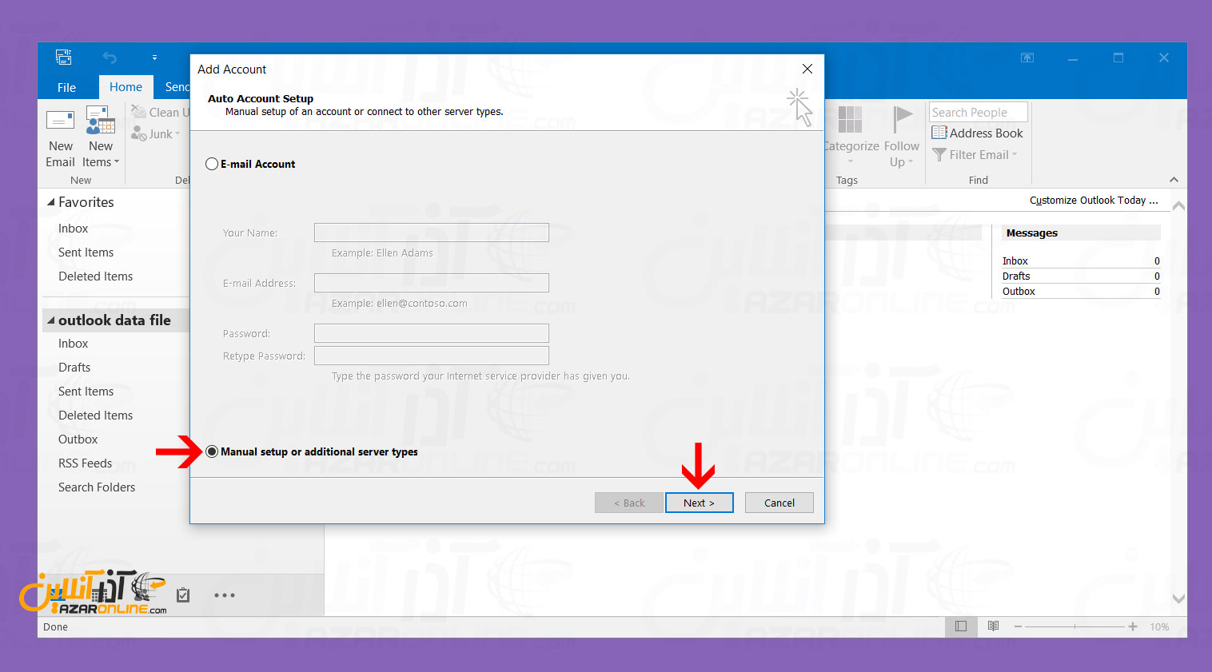Select the E-mail Account radio button
1212x672 pixels.
tap(212, 164)
